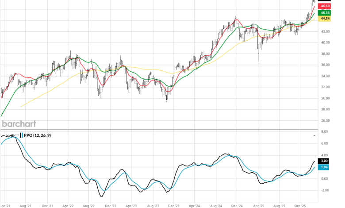345x208 pixels.
Task: Toggle PPO indicator visibility eye icon
Action: click(x=12, y=135)
